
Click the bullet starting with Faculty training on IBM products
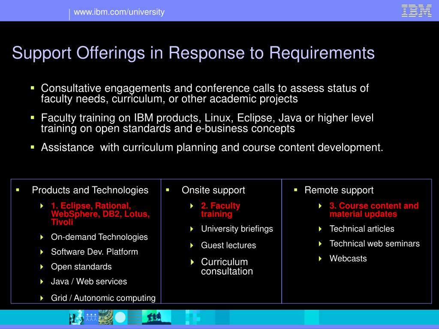click(207, 123)
